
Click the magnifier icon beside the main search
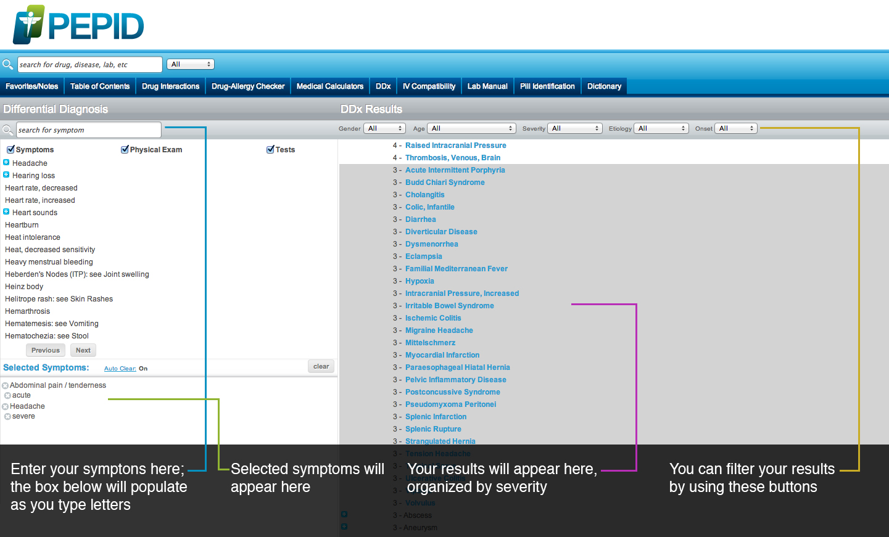tap(7, 64)
